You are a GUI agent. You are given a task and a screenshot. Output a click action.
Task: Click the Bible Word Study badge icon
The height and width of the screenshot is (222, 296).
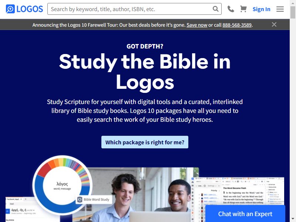[80, 199]
